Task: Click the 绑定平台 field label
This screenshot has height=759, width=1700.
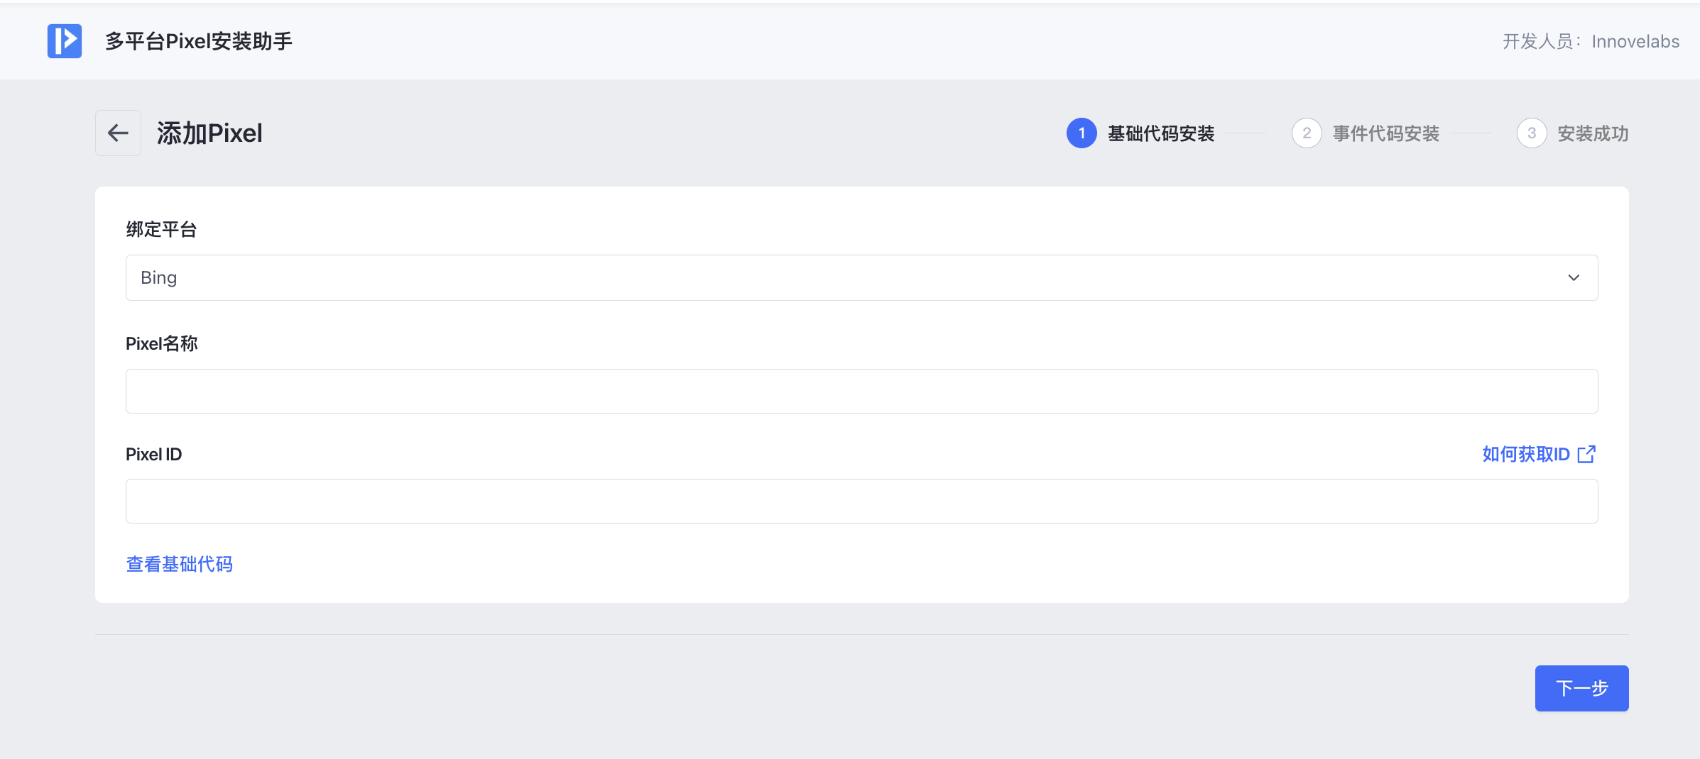Action: coord(161,229)
